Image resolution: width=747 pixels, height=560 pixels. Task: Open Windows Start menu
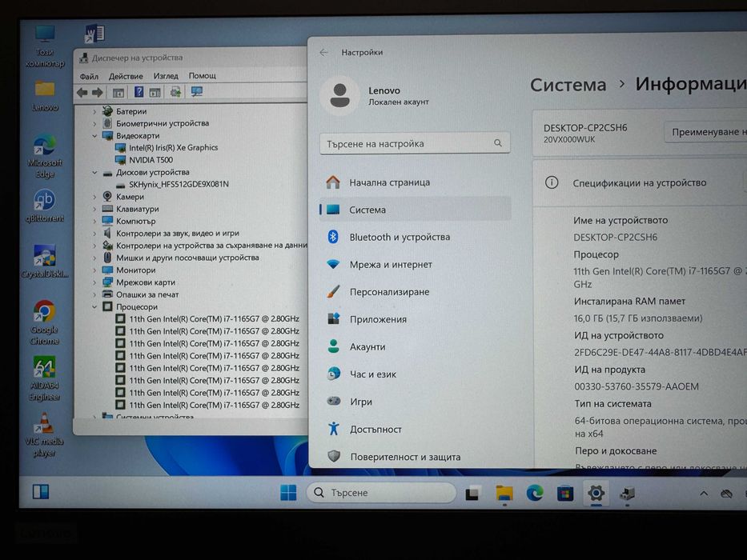(288, 492)
